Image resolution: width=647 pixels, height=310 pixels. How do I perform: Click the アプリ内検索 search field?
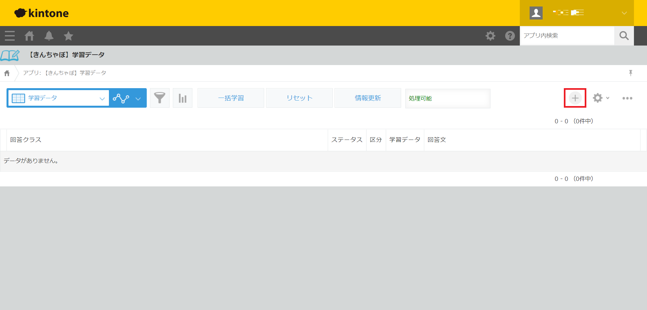567,36
